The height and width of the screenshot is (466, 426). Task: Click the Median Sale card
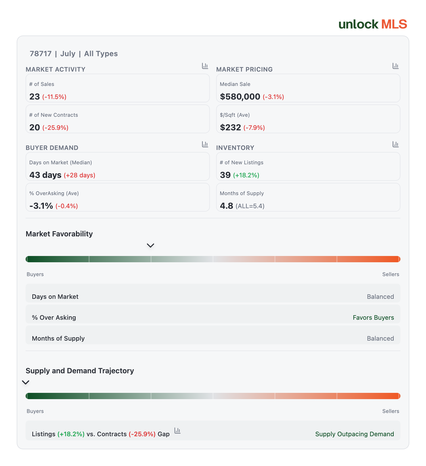[x=308, y=88]
